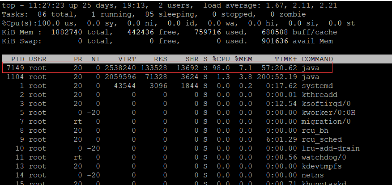This screenshot has height=185, width=392.
Task: Click the 133528 RES value
Action: (154, 68)
